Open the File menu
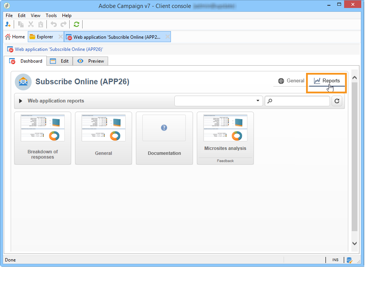Screen dimensions: 378x282 9,16
